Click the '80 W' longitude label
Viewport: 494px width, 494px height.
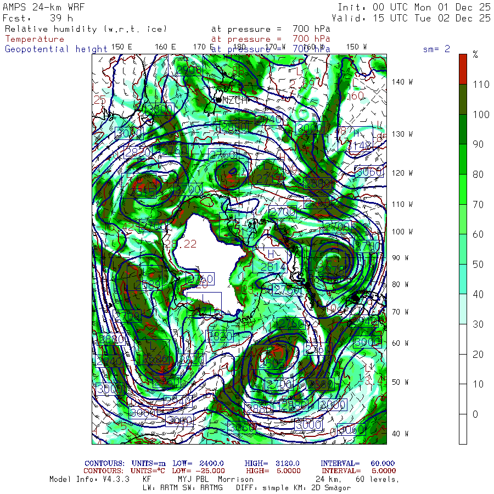coord(400,284)
